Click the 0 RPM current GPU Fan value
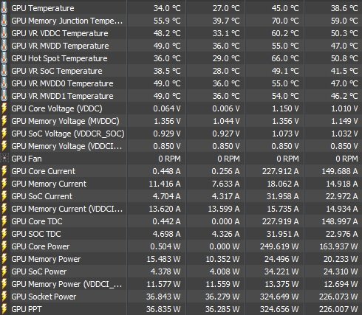362x315 pixels. (x=169, y=159)
